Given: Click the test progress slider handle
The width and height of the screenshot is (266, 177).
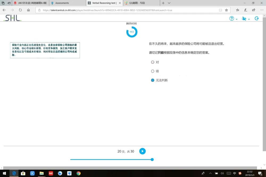Looking at the screenshot, I should 152,159.
